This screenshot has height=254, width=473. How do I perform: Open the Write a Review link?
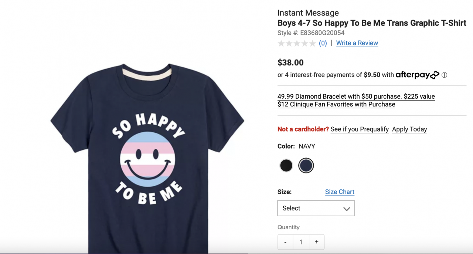(357, 43)
